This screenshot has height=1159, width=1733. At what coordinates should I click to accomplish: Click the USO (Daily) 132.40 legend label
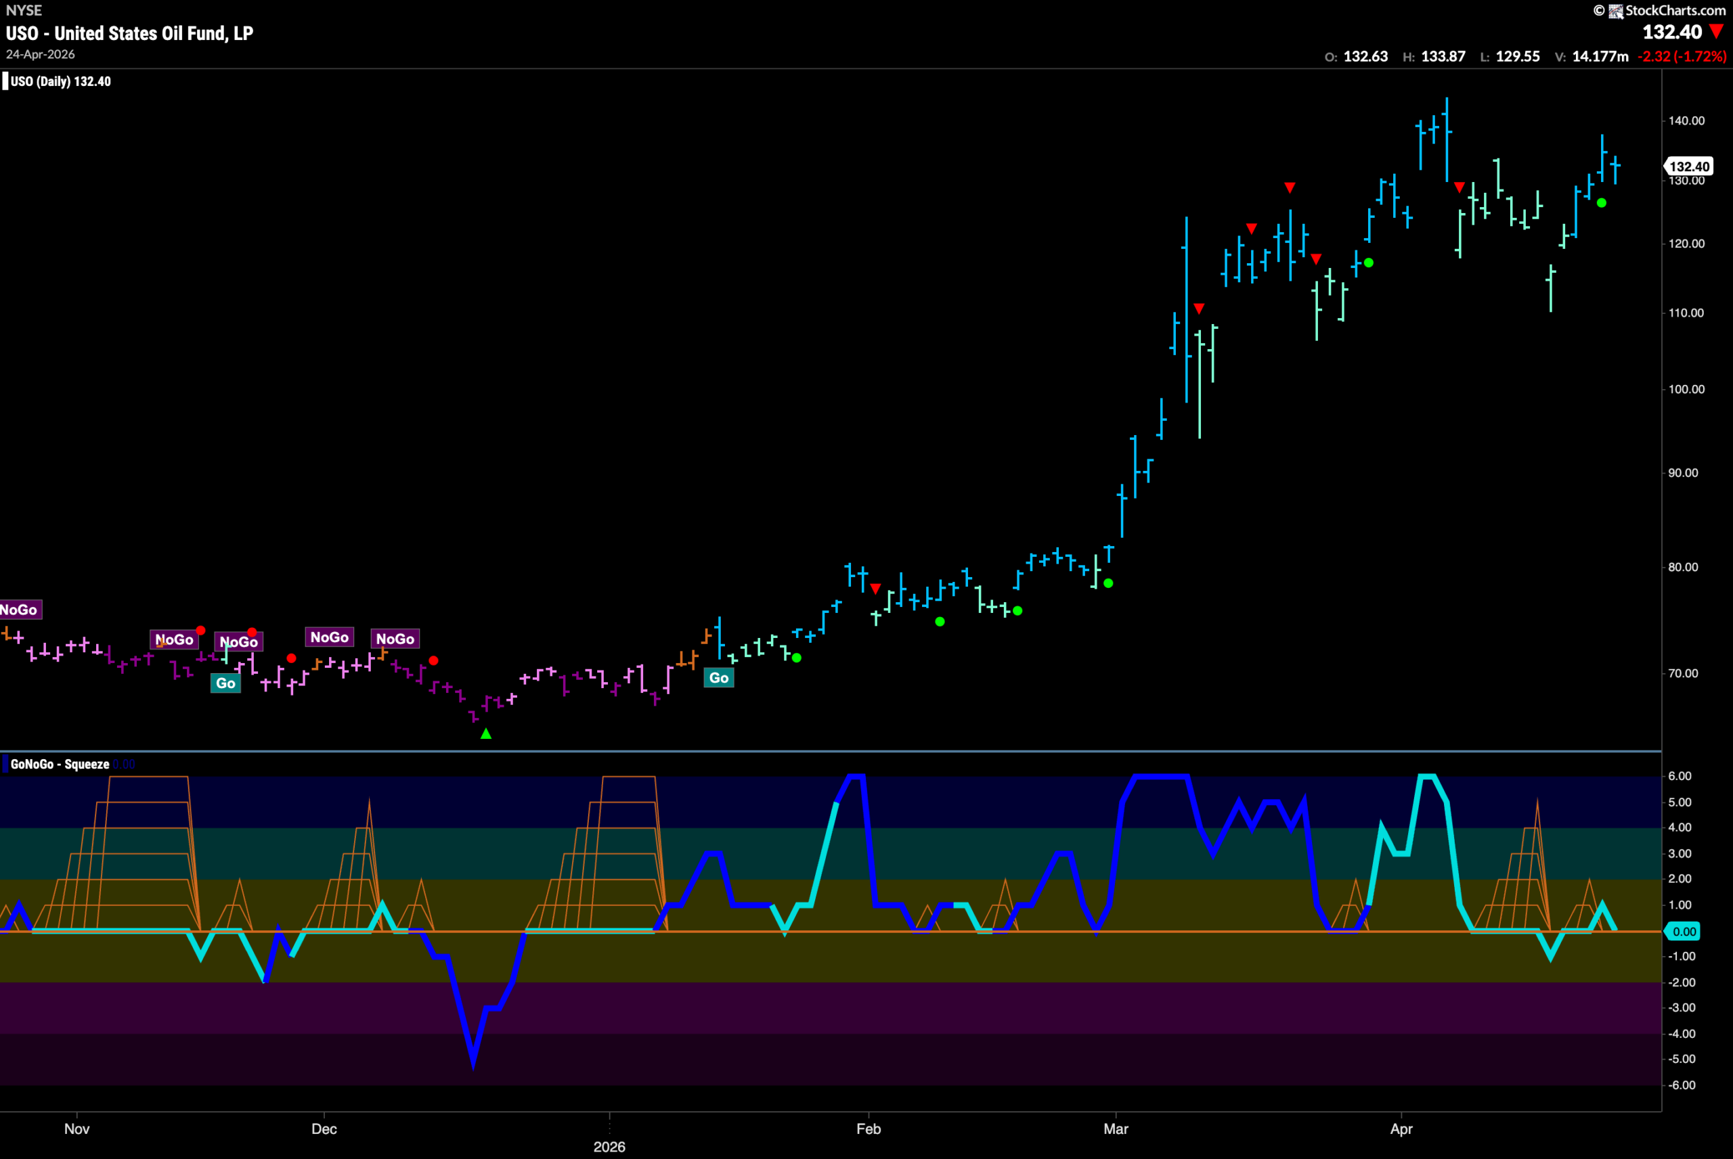pyautogui.click(x=61, y=81)
